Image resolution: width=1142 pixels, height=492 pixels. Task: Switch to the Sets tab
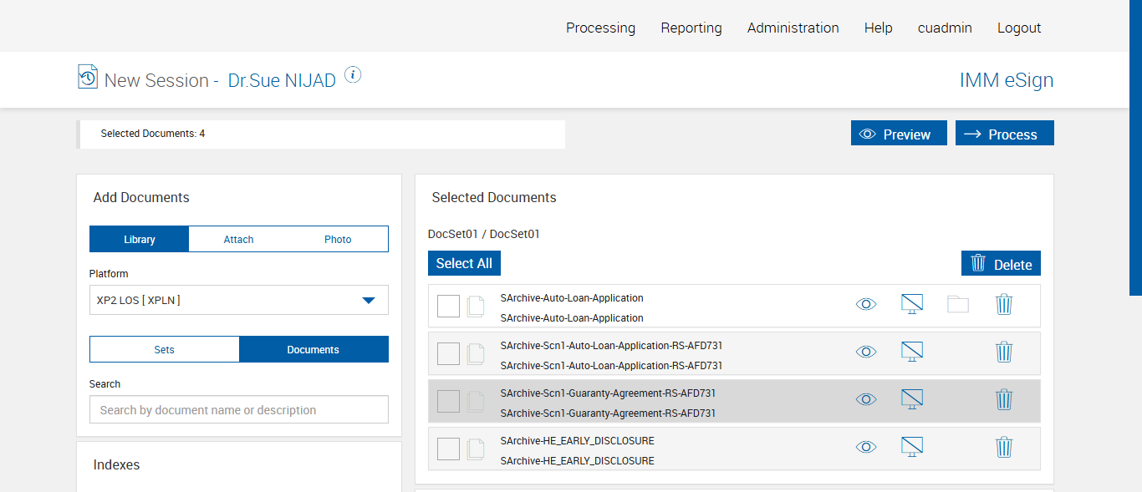(165, 349)
